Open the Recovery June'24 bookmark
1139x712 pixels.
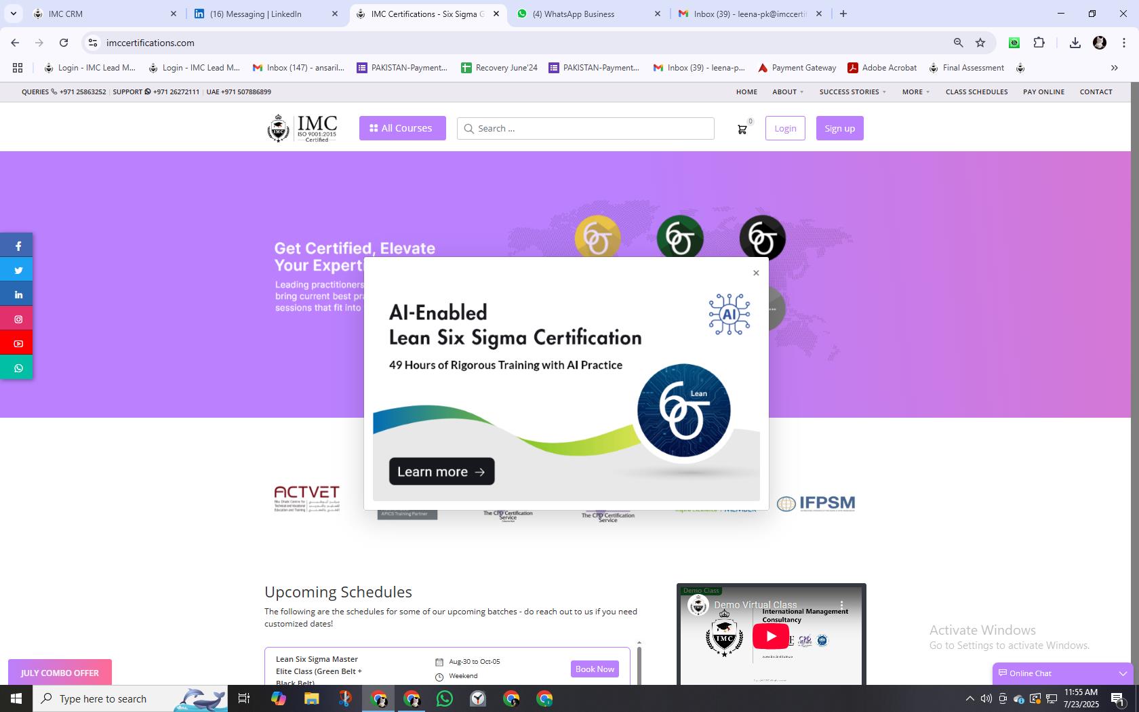click(499, 68)
